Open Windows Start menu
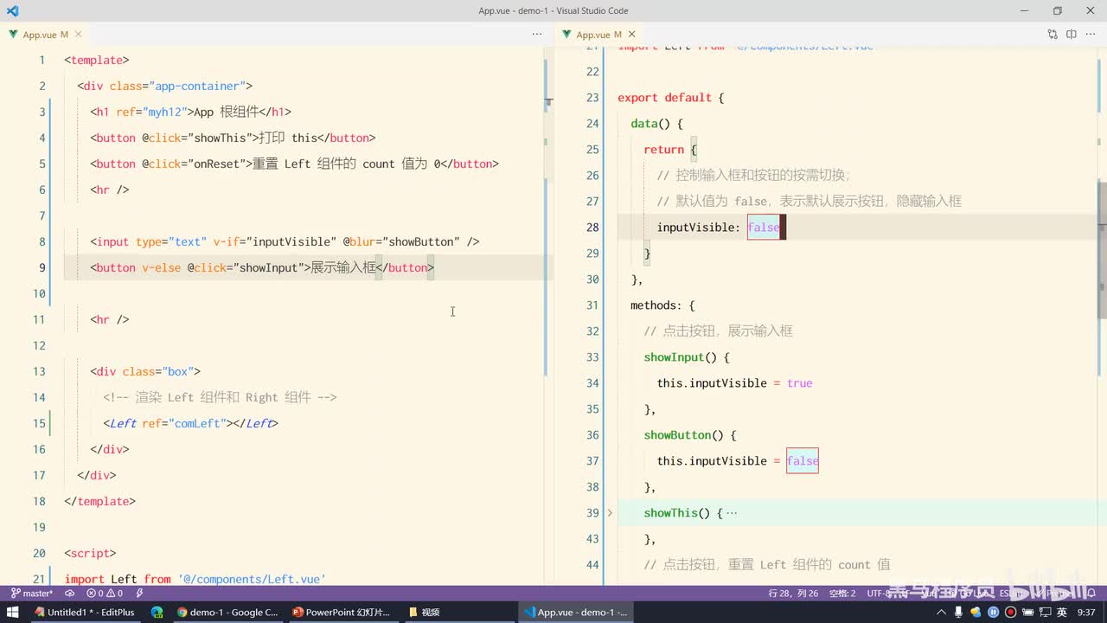 (x=12, y=612)
